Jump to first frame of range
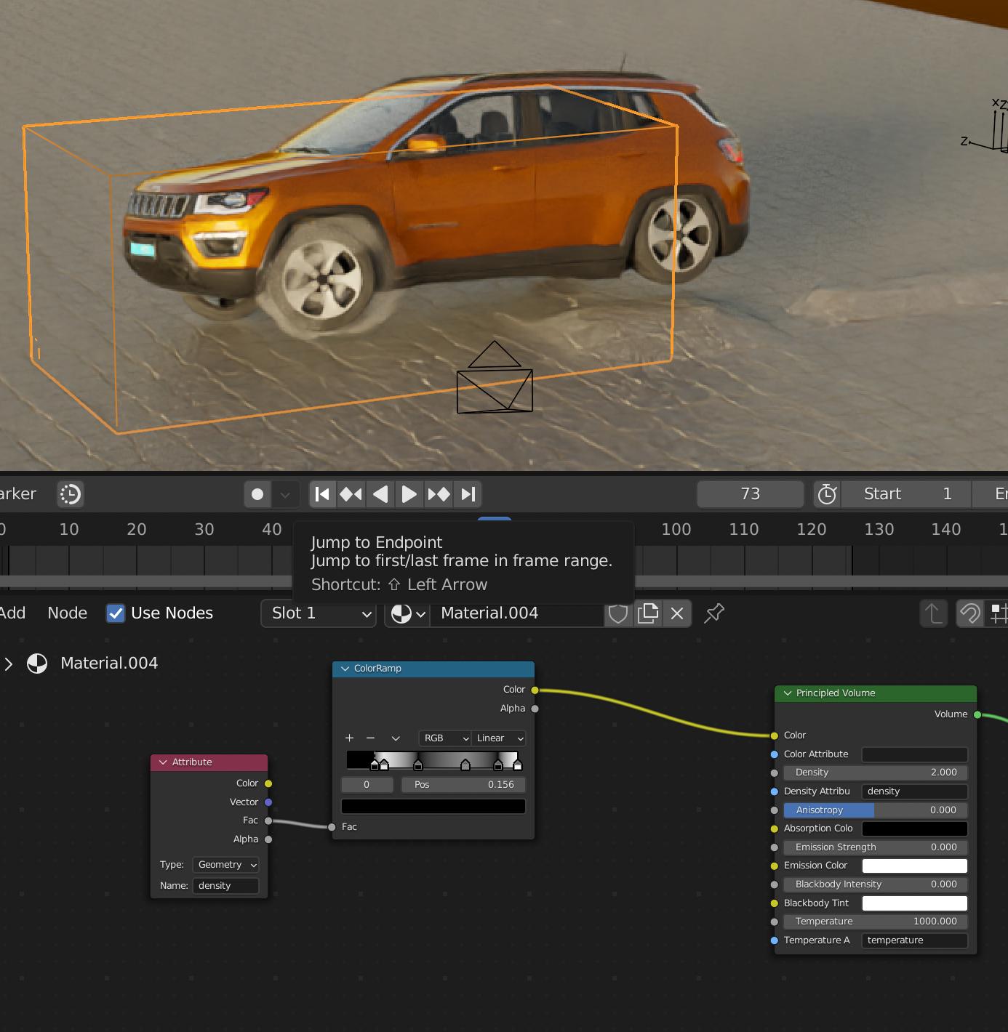 [x=322, y=494]
